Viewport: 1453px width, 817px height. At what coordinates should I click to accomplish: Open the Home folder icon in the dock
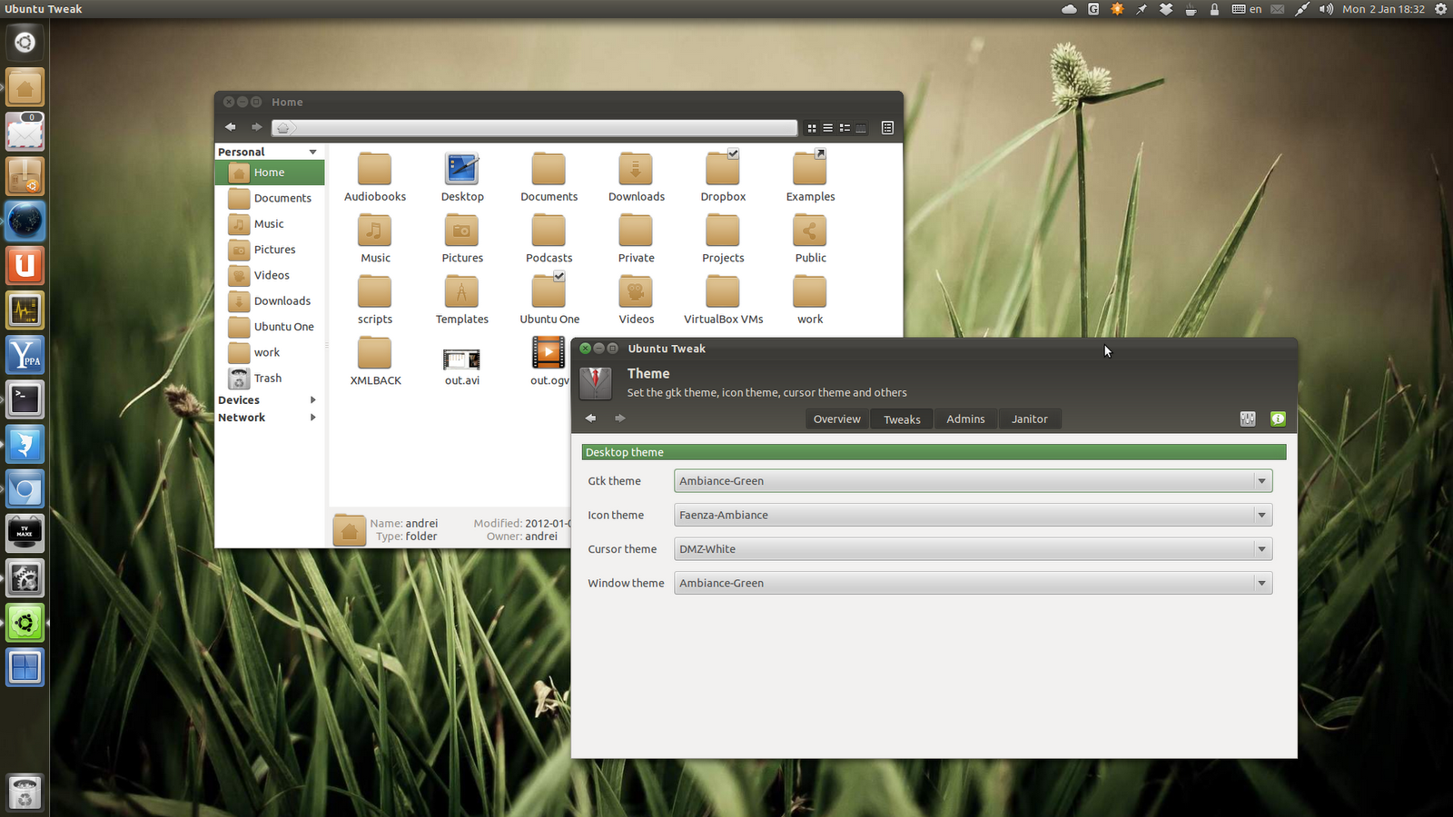tap(25, 87)
